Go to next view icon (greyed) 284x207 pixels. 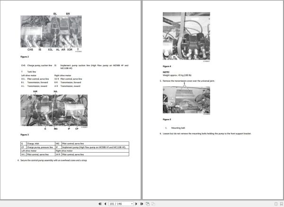click(x=153, y=204)
